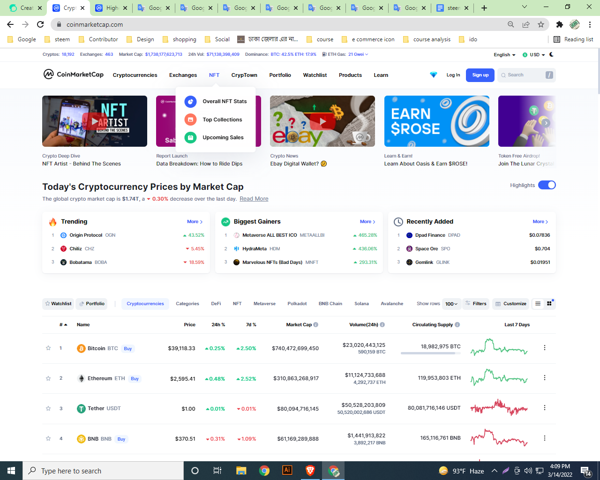The image size is (600, 480).
Task: Open the Filters button
Action: click(476, 304)
